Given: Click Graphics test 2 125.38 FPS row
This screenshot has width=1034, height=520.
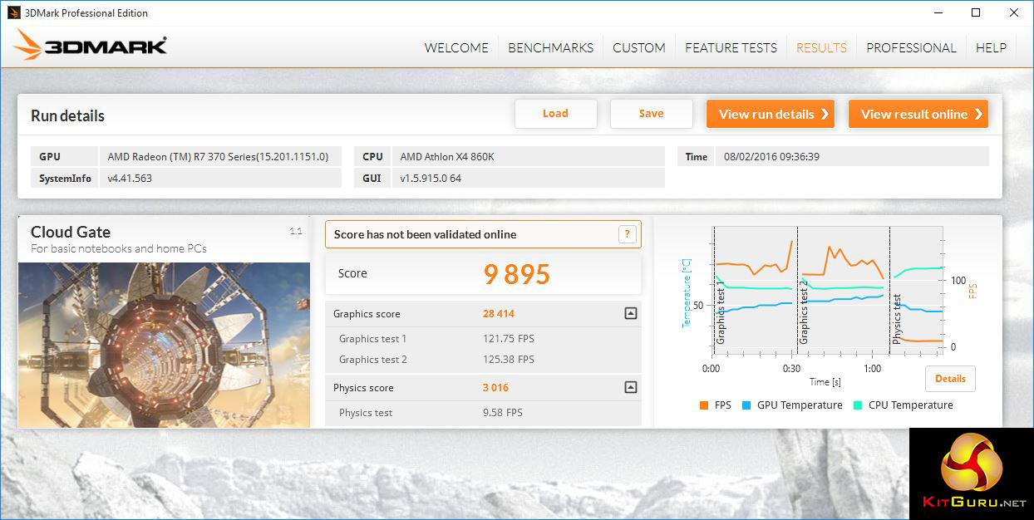Looking at the screenshot, I should pos(483,360).
